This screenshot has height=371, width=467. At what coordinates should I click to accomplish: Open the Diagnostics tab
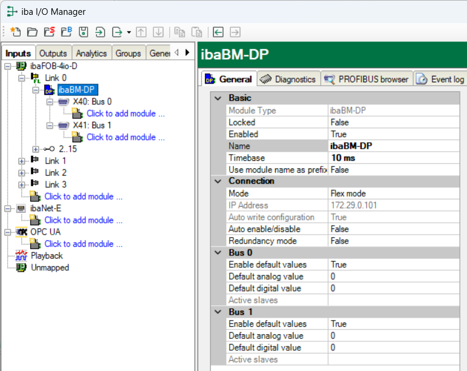pyautogui.click(x=288, y=79)
